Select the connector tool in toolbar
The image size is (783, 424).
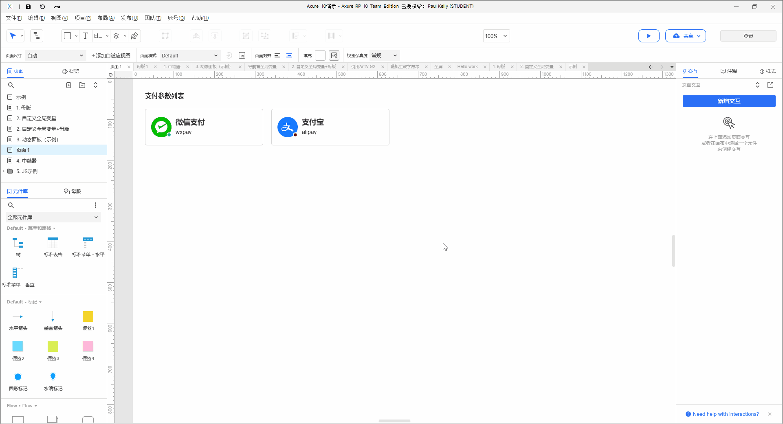coord(36,36)
